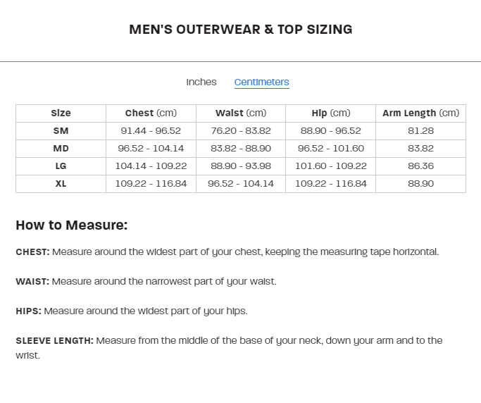Click the How to Measure heading
This screenshot has width=481, height=403.
(x=72, y=225)
